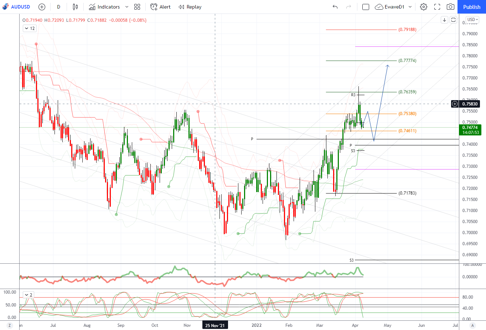Collapse the 12 indicators legend
486x330 pixels.
30,28
